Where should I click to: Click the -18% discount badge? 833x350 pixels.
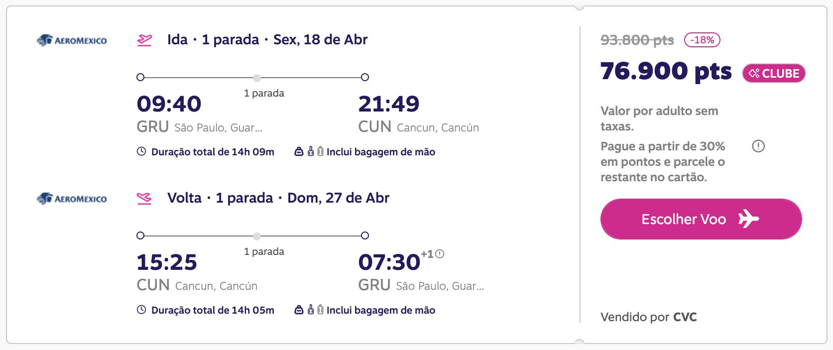[702, 40]
